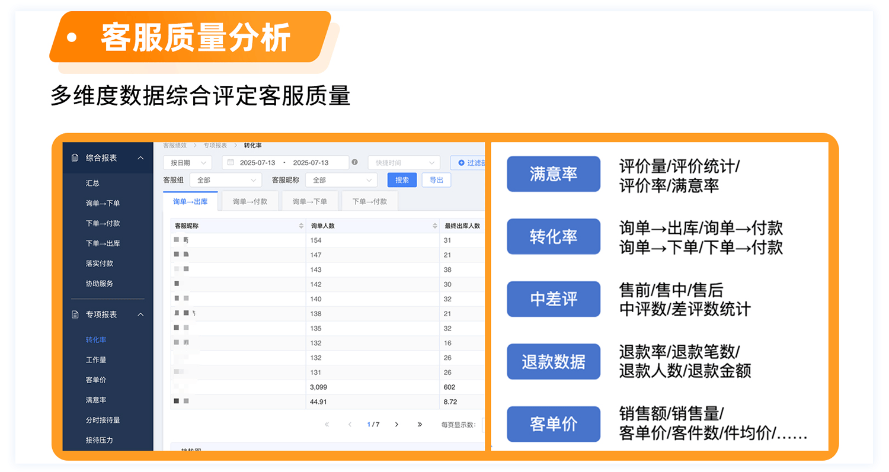
Task: Sort by the 询单人数 column sort icon
Action: pos(435,226)
